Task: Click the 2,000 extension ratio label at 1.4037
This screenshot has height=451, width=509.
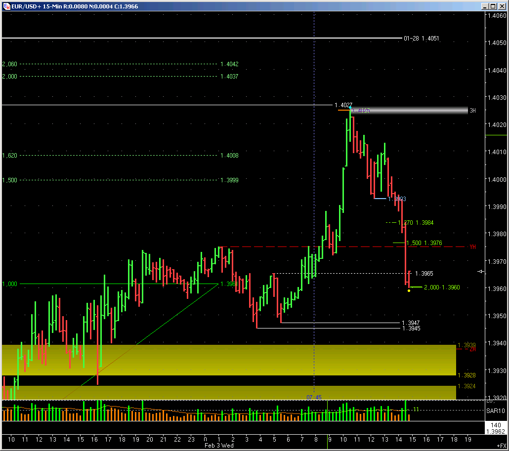Action: [10, 76]
